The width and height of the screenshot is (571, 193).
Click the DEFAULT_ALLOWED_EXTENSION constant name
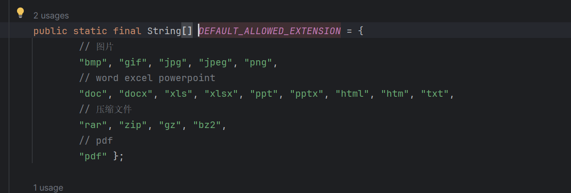pos(270,31)
